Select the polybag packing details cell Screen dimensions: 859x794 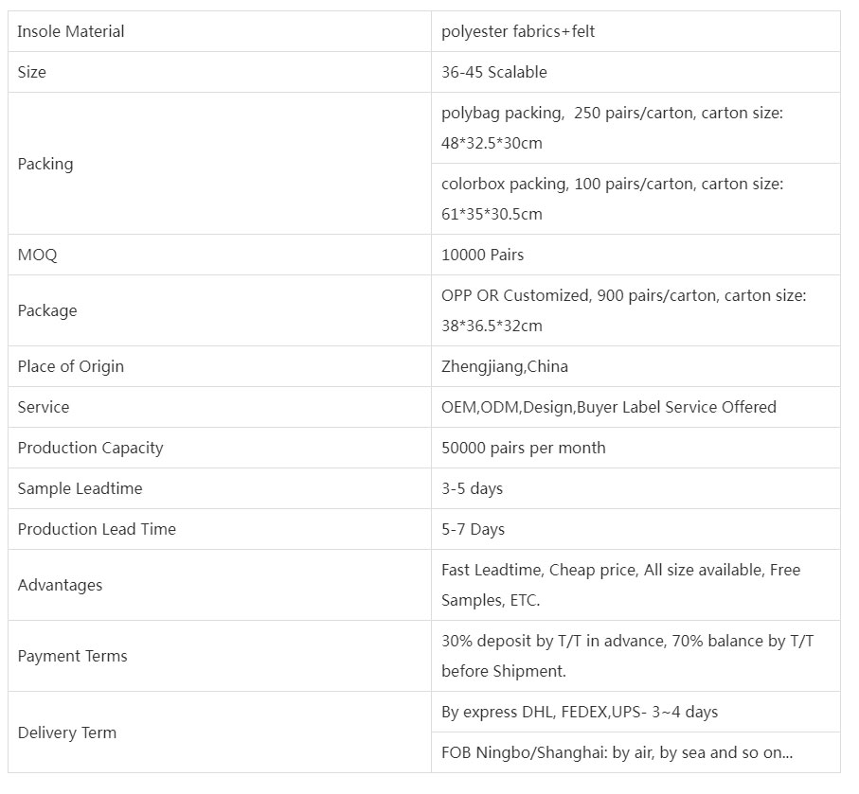pos(612,128)
